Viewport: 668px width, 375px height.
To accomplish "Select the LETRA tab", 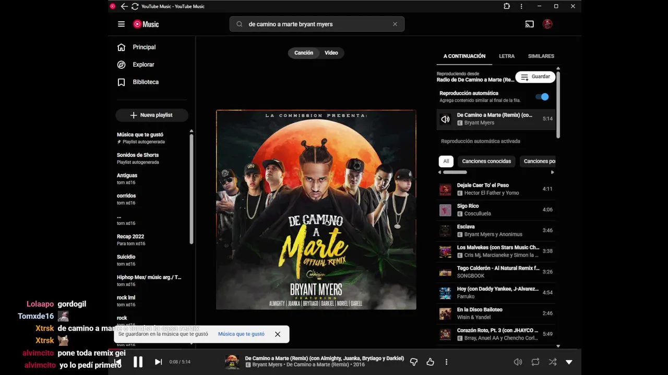I will click(x=507, y=56).
